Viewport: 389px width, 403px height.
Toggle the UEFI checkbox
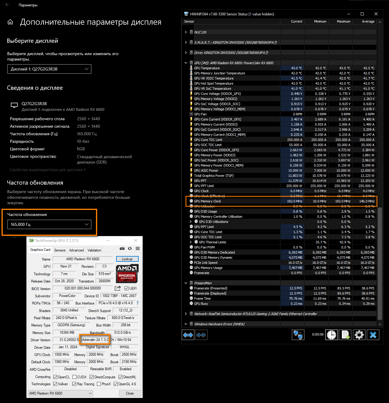(126, 289)
